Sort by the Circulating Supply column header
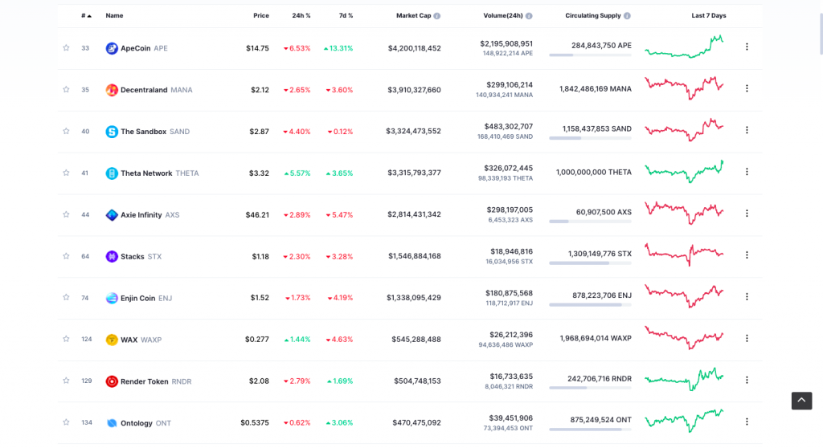 (592, 16)
